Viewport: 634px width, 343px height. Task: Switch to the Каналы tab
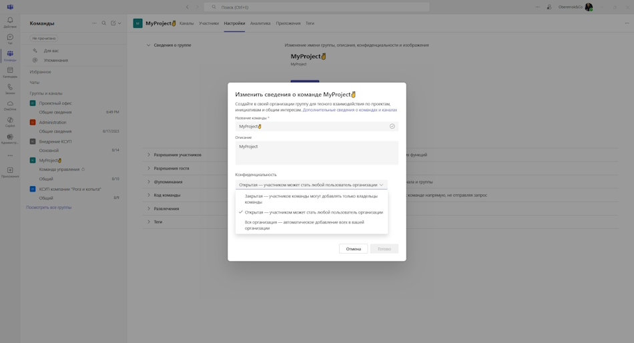[x=186, y=23]
